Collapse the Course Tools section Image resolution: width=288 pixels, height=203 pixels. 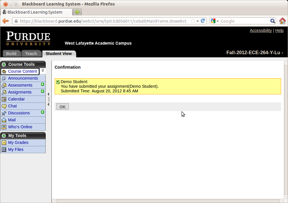(x=4, y=65)
